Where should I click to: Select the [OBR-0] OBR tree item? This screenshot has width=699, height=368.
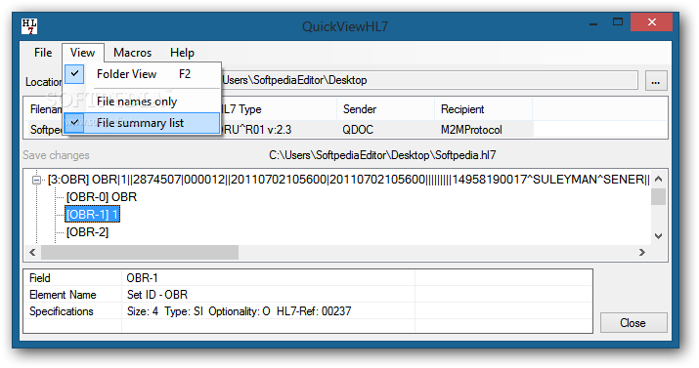pos(102,197)
